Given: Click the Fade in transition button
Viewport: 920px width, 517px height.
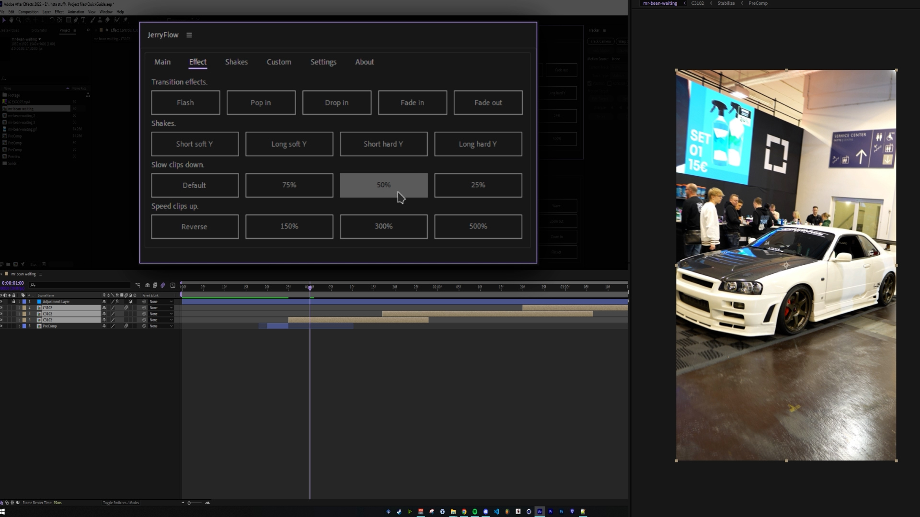Looking at the screenshot, I should pyautogui.click(x=412, y=102).
